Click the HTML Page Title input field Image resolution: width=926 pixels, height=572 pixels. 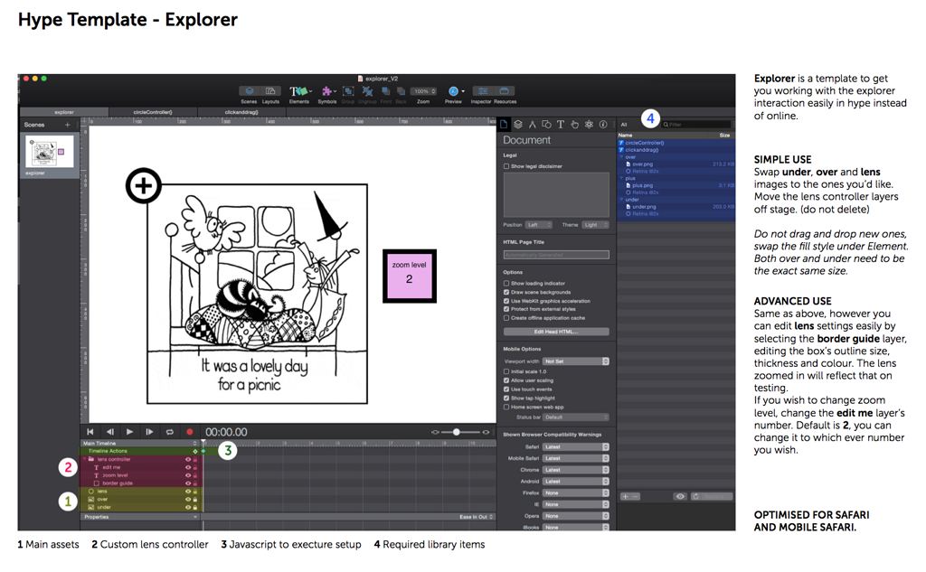pyautogui.click(x=555, y=255)
